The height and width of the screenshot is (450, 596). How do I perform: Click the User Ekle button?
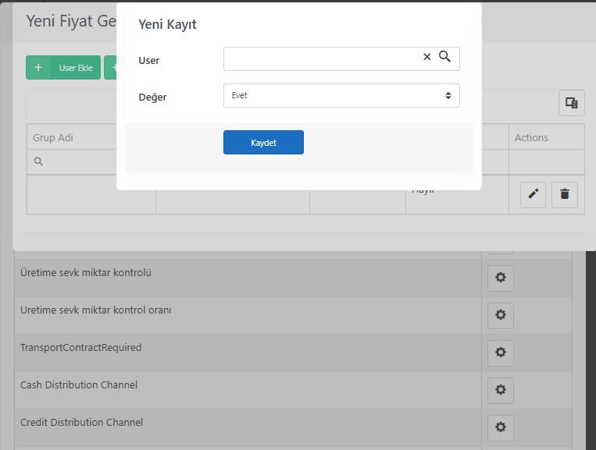63,68
